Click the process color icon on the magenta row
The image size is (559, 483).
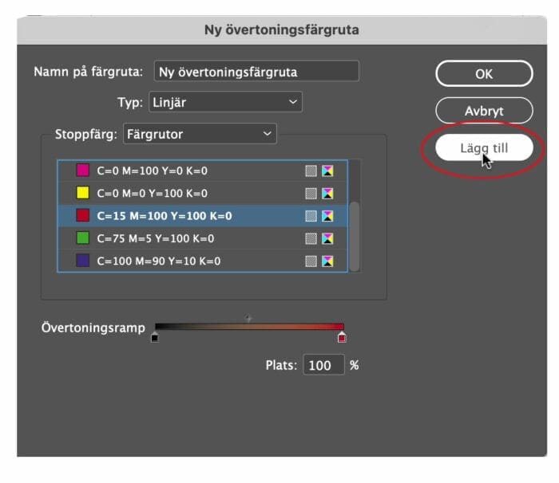(x=311, y=171)
